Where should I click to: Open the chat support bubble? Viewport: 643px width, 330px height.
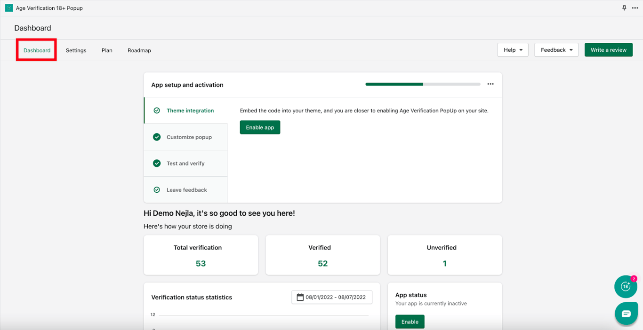point(626,314)
